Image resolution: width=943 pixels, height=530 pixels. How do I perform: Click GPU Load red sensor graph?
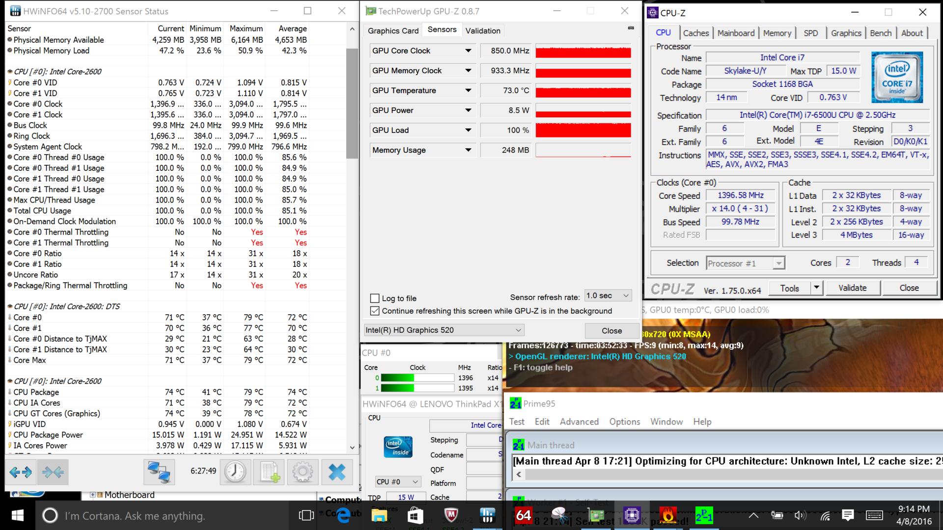coord(583,130)
